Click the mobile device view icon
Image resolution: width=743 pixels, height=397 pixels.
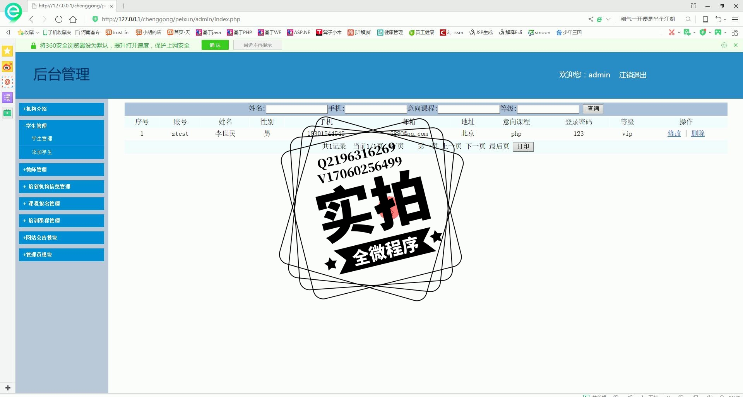pos(705,19)
